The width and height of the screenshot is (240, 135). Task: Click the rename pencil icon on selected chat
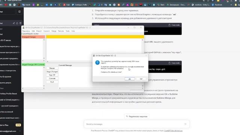(14, 23)
